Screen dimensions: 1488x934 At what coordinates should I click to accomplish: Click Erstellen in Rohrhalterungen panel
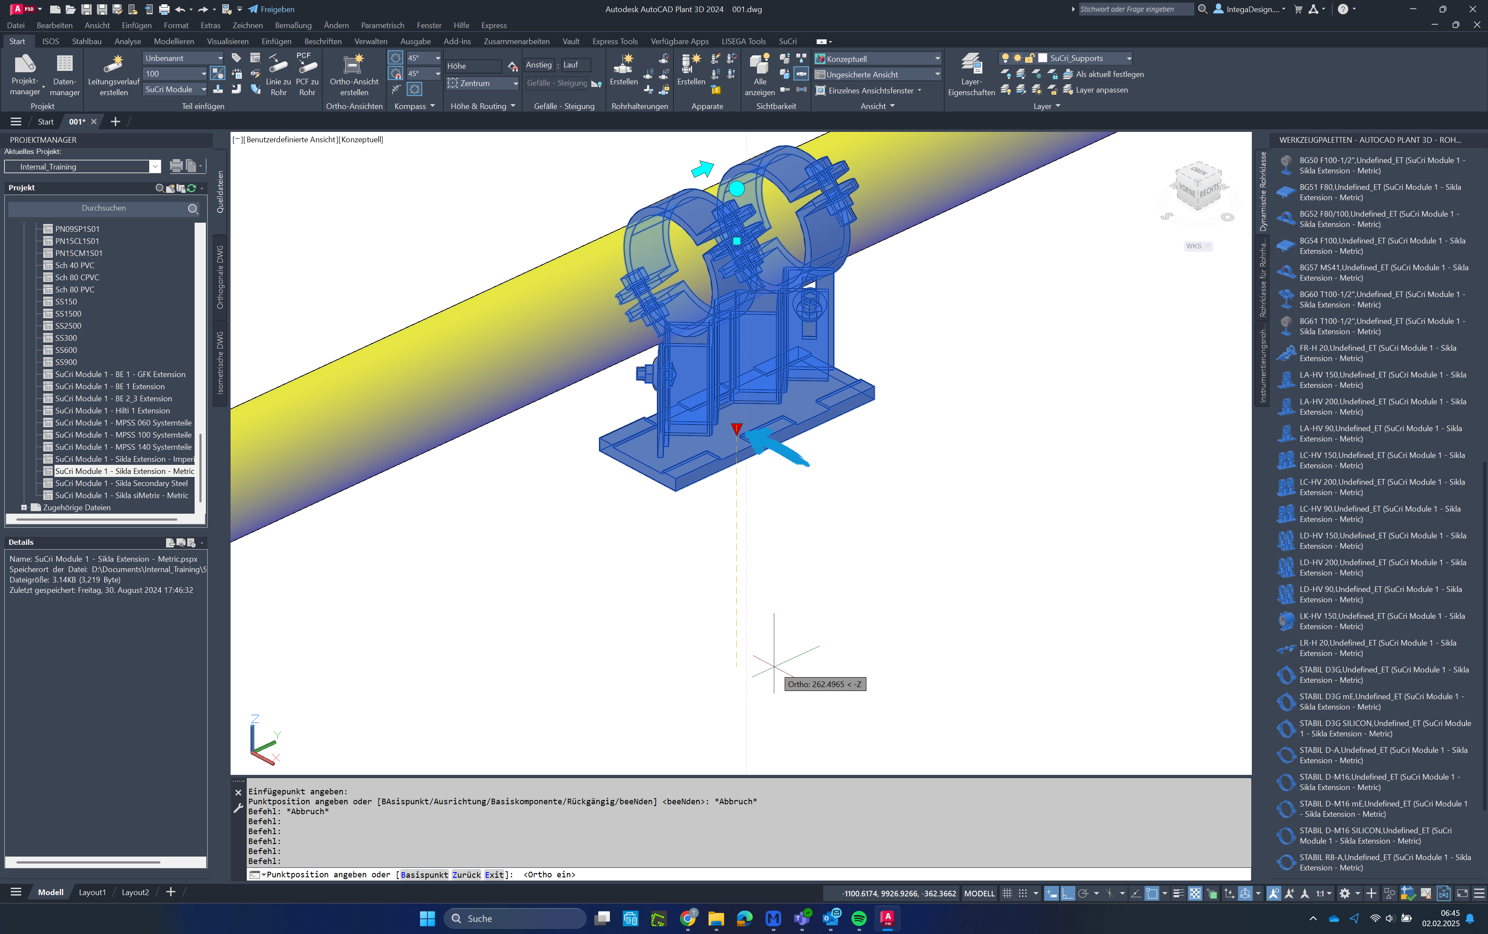(x=623, y=69)
